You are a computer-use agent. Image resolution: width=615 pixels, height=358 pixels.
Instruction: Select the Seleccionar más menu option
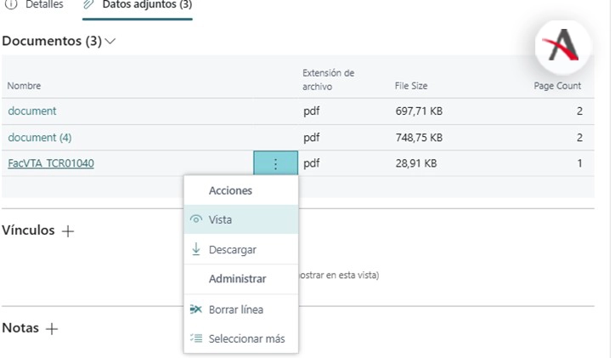(x=246, y=338)
